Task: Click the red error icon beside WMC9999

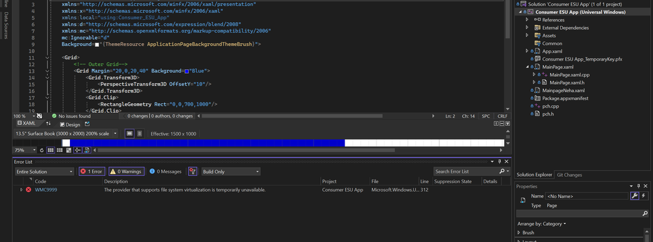Action: click(28, 190)
